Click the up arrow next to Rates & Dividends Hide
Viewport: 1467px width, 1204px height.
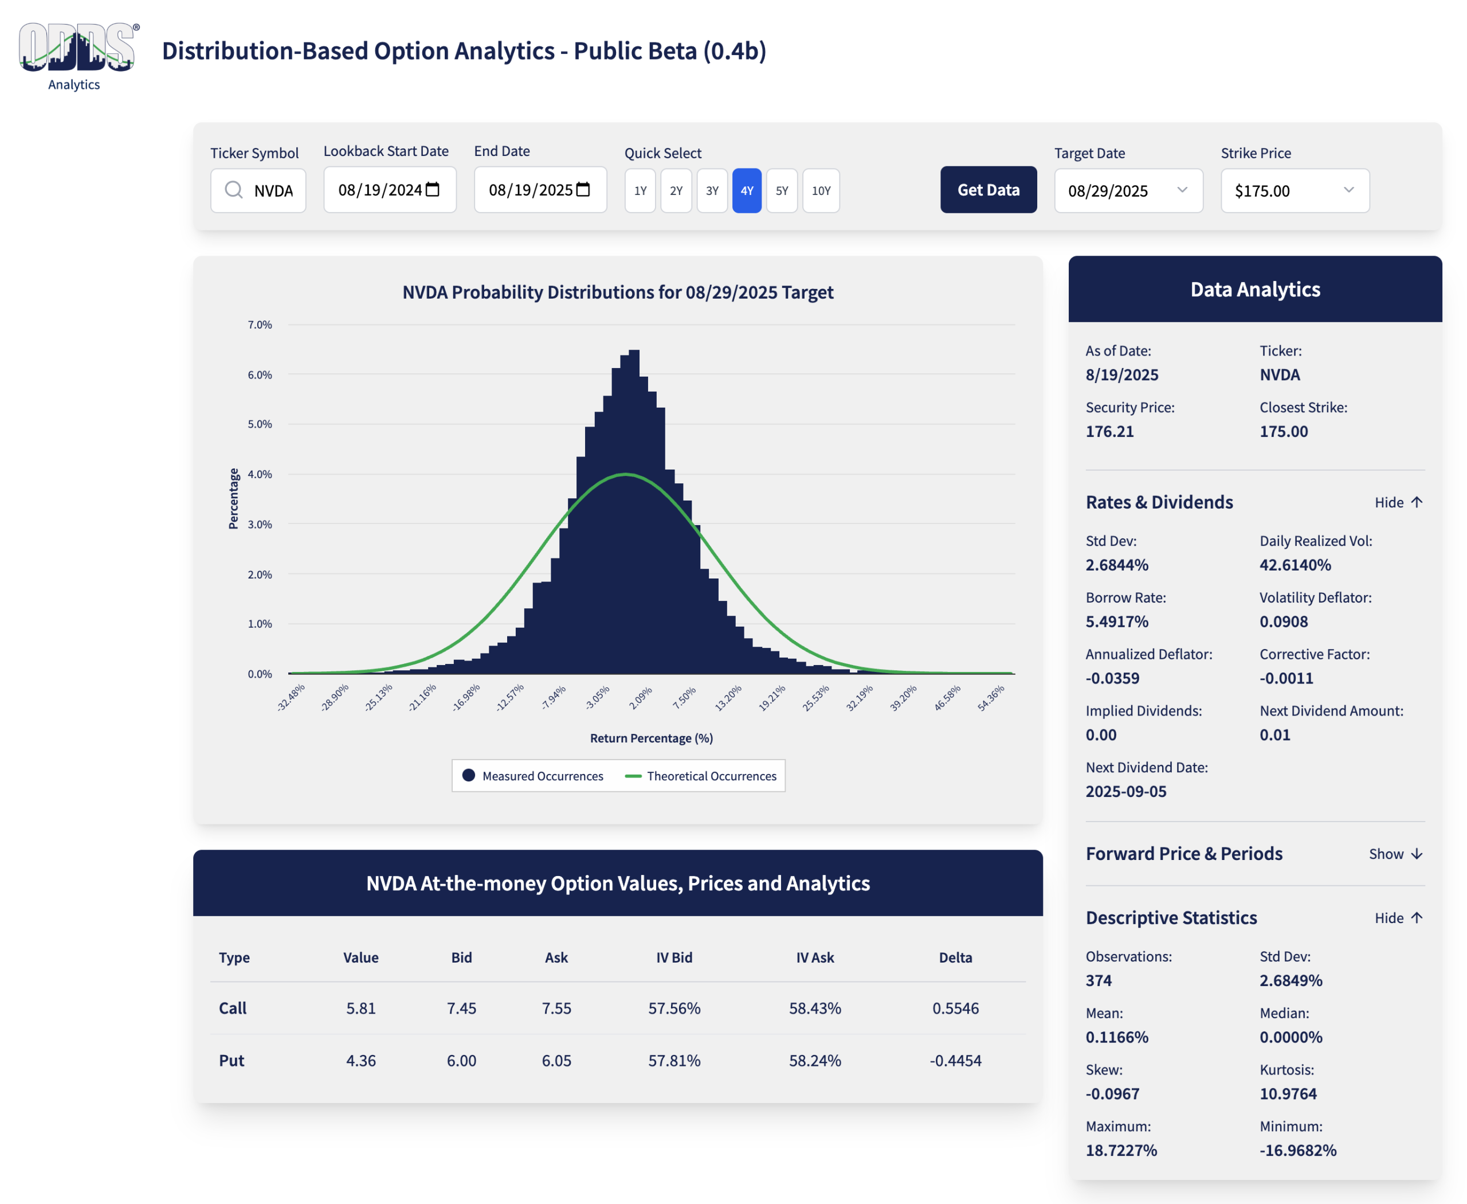(1417, 502)
